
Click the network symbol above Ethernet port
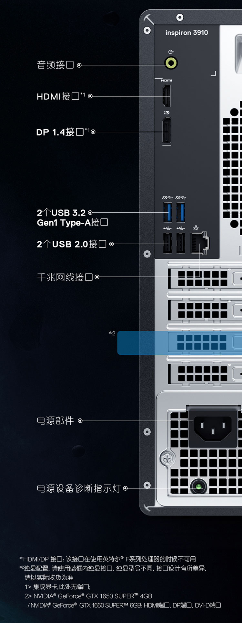(x=196, y=228)
